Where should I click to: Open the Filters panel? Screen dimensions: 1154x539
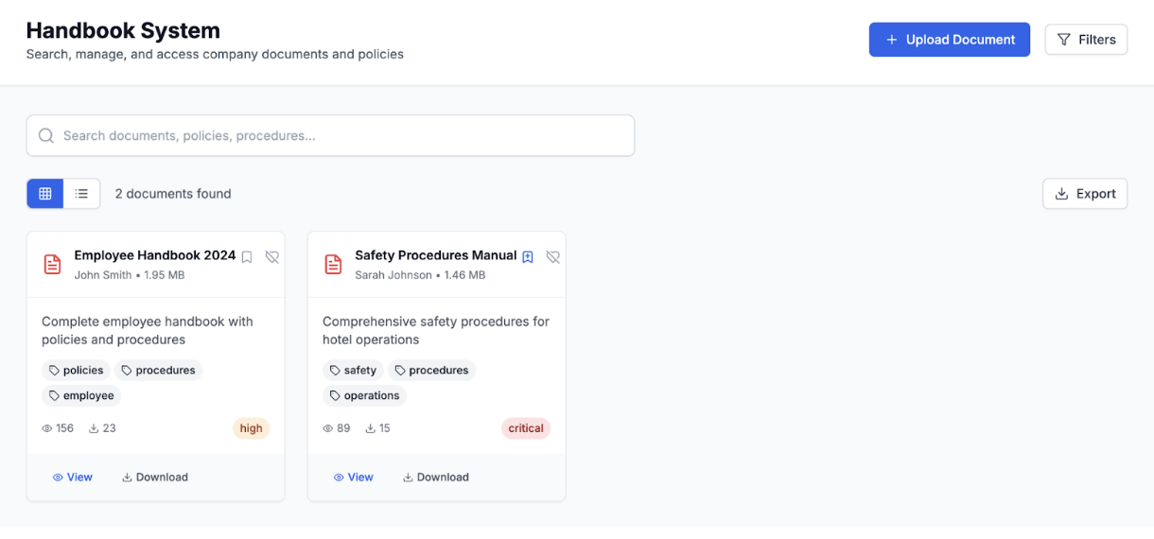tap(1086, 40)
